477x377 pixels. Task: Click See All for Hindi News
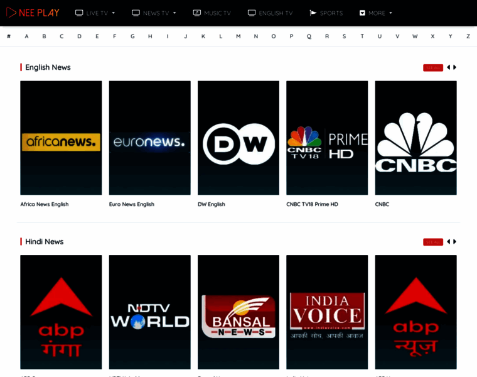[433, 242]
